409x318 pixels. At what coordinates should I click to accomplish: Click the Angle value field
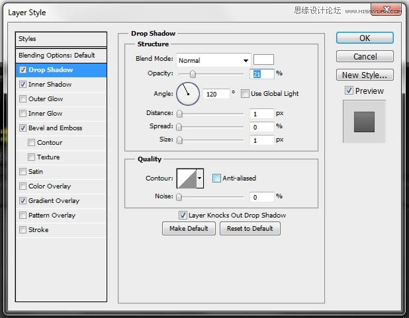(x=216, y=94)
